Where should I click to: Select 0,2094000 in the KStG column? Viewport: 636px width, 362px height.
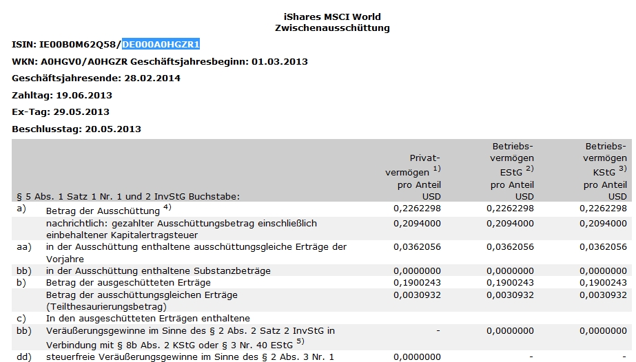[x=603, y=224]
